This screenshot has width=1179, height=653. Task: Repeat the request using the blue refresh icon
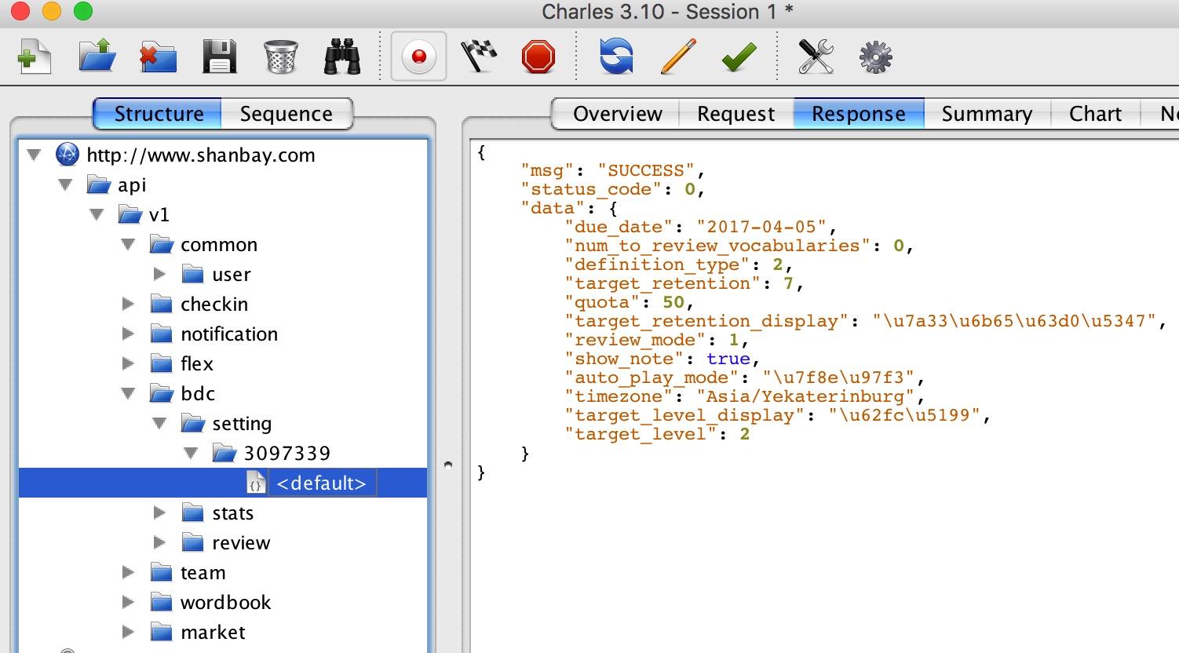pyautogui.click(x=616, y=57)
